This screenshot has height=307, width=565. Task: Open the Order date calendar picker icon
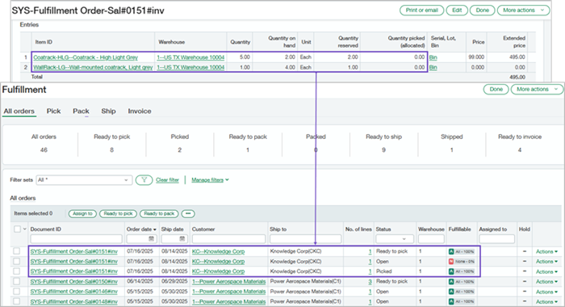tap(152, 239)
